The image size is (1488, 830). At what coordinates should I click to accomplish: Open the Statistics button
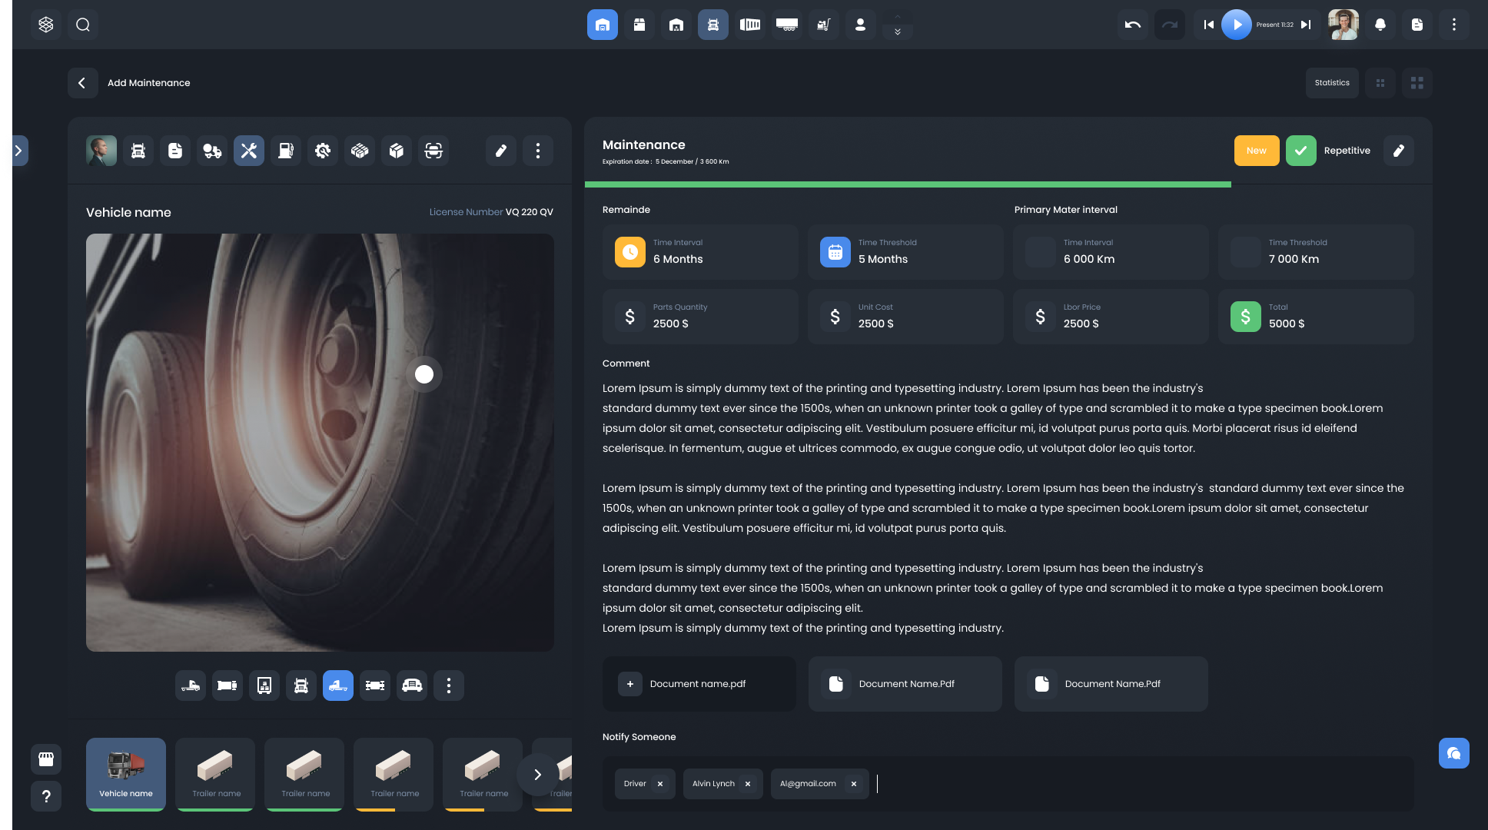[x=1332, y=83]
